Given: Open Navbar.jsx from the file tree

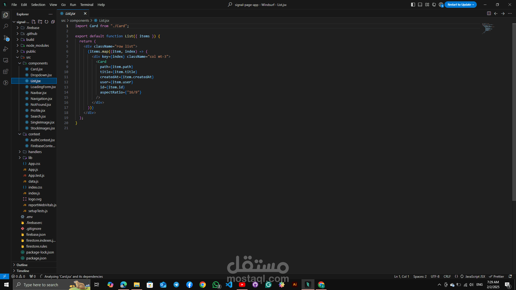Looking at the screenshot, I should (38, 93).
